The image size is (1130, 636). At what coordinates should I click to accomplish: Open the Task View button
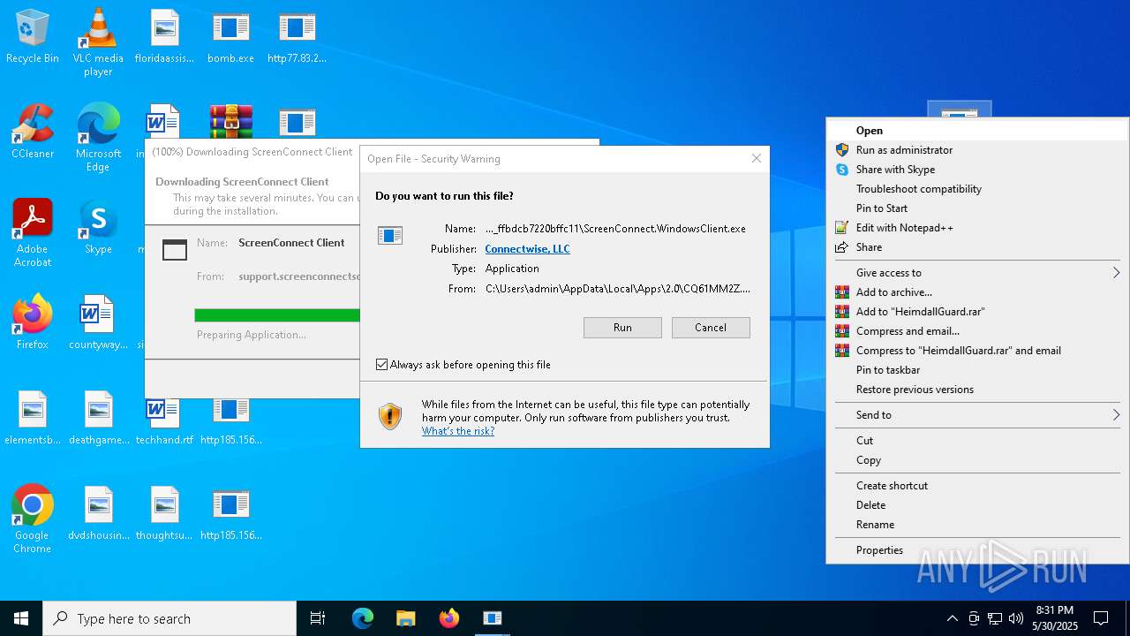point(318,618)
